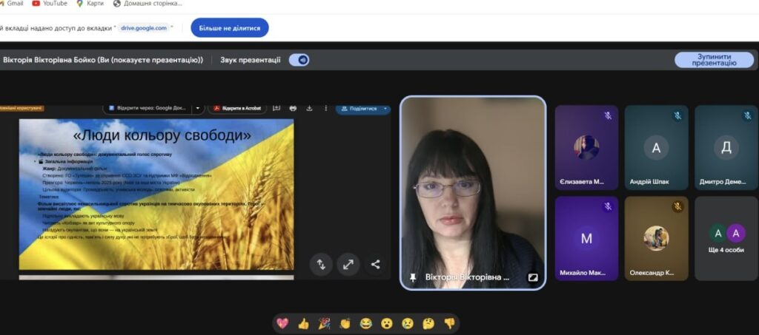Open the Ще 4 особи participants tile
This screenshot has height=335, width=759.
726,239
